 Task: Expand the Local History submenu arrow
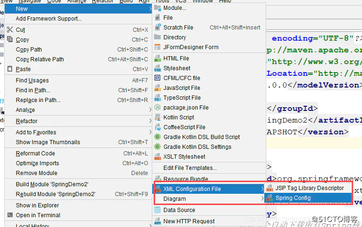coord(150,225)
